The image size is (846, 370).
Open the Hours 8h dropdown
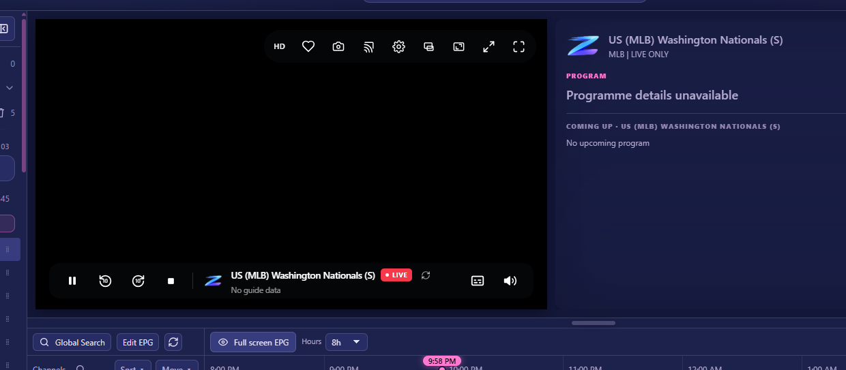(x=347, y=342)
